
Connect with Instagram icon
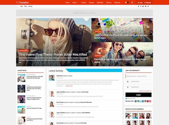(145, 101)
